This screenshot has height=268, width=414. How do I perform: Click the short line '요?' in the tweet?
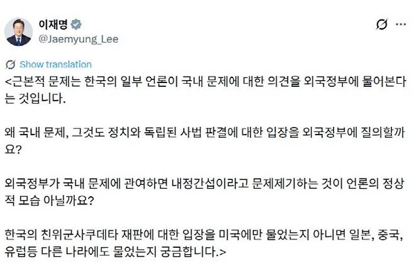13,150
